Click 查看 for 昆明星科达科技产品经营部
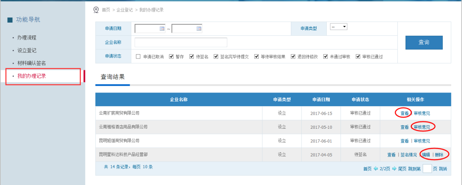This screenshot has height=185, width=462. (x=391, y=155)
